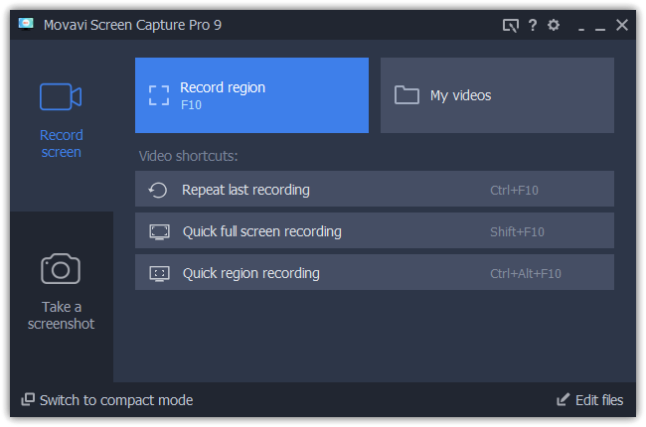Viewport: 646px width, 427px height.
Task: Click the My videos folder icon
Action: pyautogui.click(x=406, y=95)
